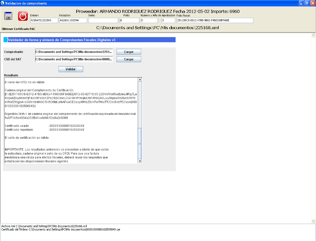Image resolution: width=316 pixels, height=241 pixels.
Task: Click the Emisor RFC field
Action: click(x=44, y=20)
